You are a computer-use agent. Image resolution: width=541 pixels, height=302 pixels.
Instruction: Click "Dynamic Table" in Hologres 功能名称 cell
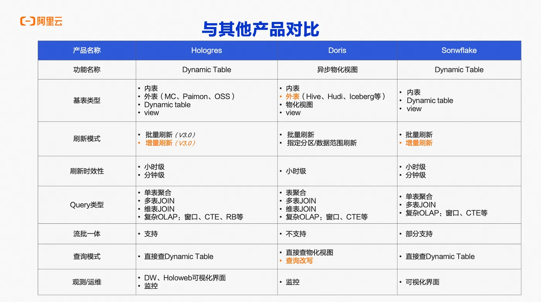click(207, 70)
